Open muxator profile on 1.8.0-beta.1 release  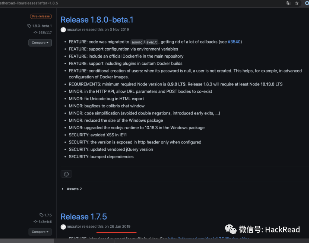coord(74,30)
